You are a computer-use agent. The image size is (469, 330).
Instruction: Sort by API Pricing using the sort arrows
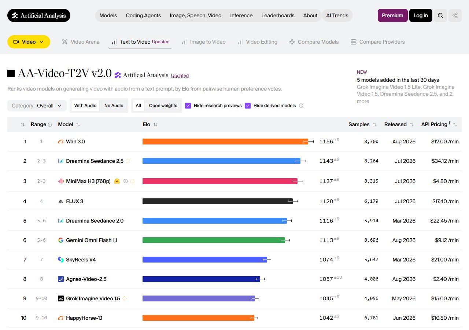455,125
